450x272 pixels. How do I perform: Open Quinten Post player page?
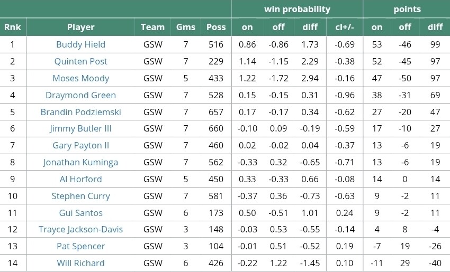pyautogui.click(x=80, y=61)
